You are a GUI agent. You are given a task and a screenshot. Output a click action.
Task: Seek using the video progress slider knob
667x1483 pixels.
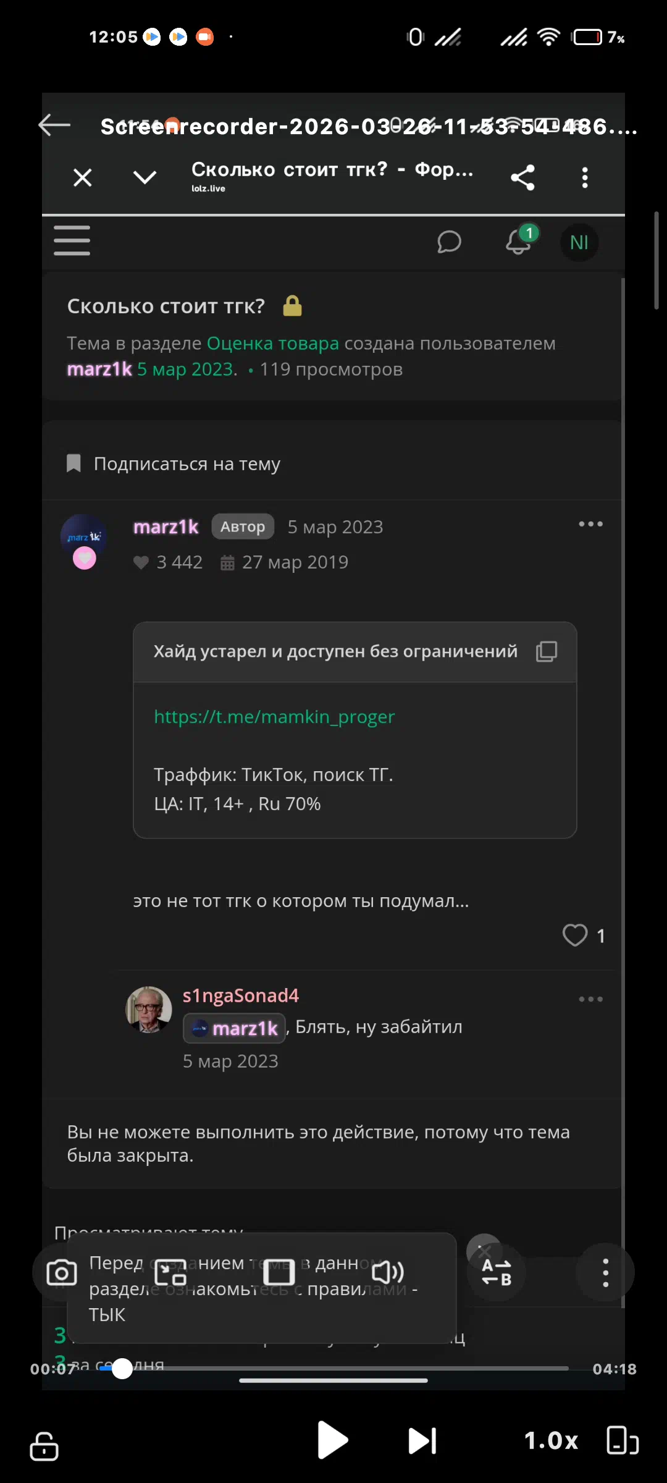pos(122,1369)
